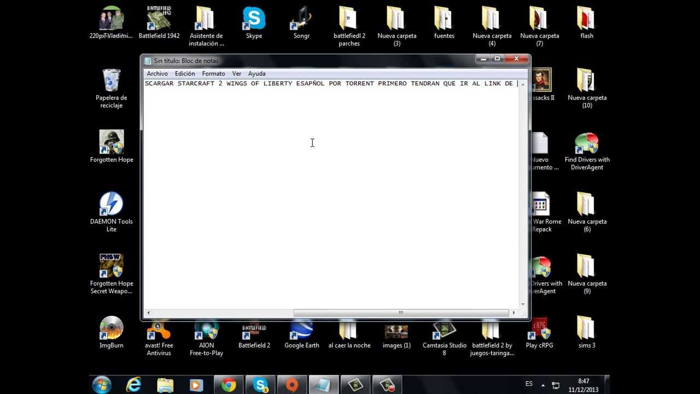Screen dimensions: 700x394
Task: Open the Archivo menu in Notepad
Action: [x=157, y=73]
